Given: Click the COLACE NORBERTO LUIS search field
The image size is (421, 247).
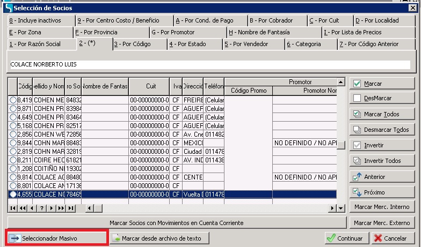Looking at the screenshot, I should 209,64.
